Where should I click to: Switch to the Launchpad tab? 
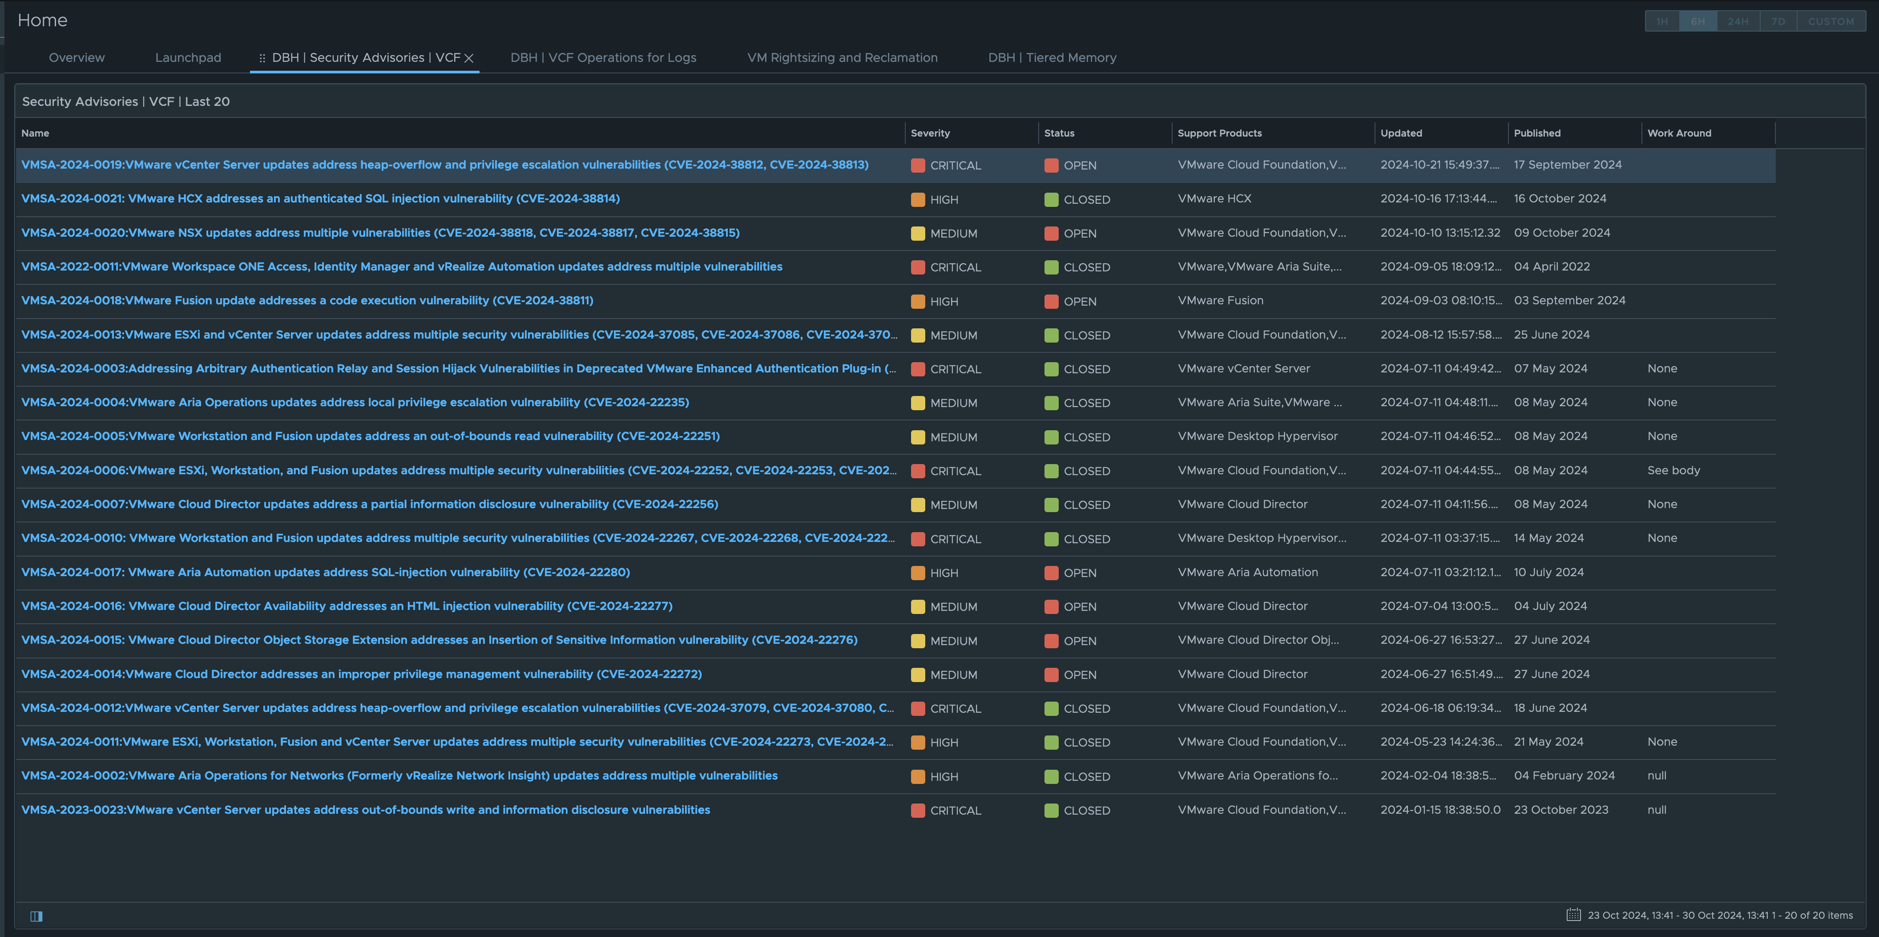pos(187,58)
